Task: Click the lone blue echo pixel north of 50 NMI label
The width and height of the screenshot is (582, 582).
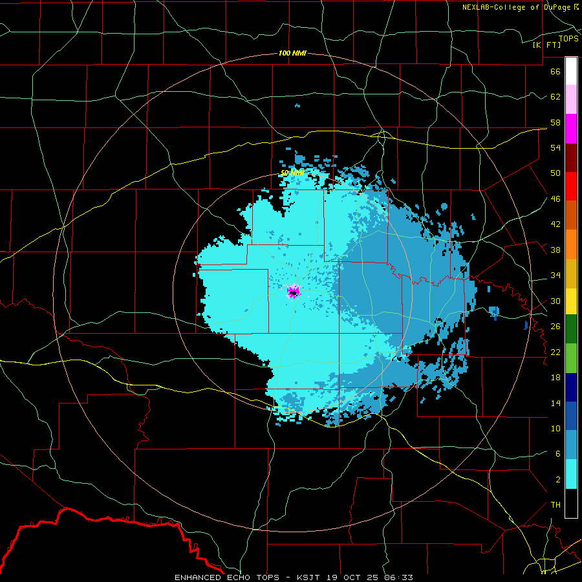Action: tap(297, 106)
